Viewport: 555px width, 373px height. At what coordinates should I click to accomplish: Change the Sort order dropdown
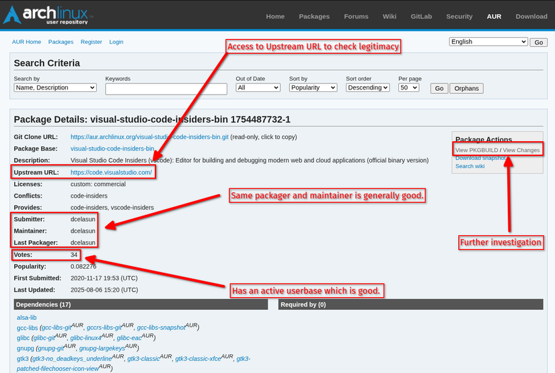[x=367, y=87]
